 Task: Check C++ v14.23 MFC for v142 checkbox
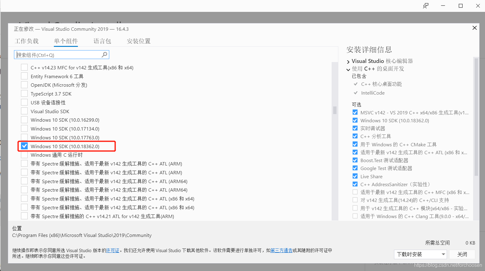click(24, 67)
